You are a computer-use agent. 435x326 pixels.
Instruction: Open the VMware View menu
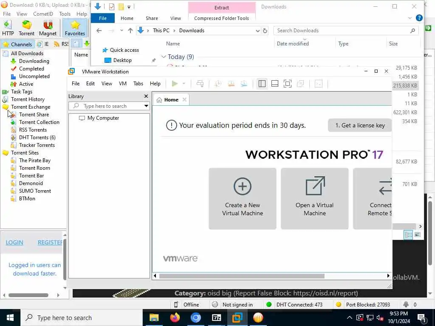tap(107, 84)
